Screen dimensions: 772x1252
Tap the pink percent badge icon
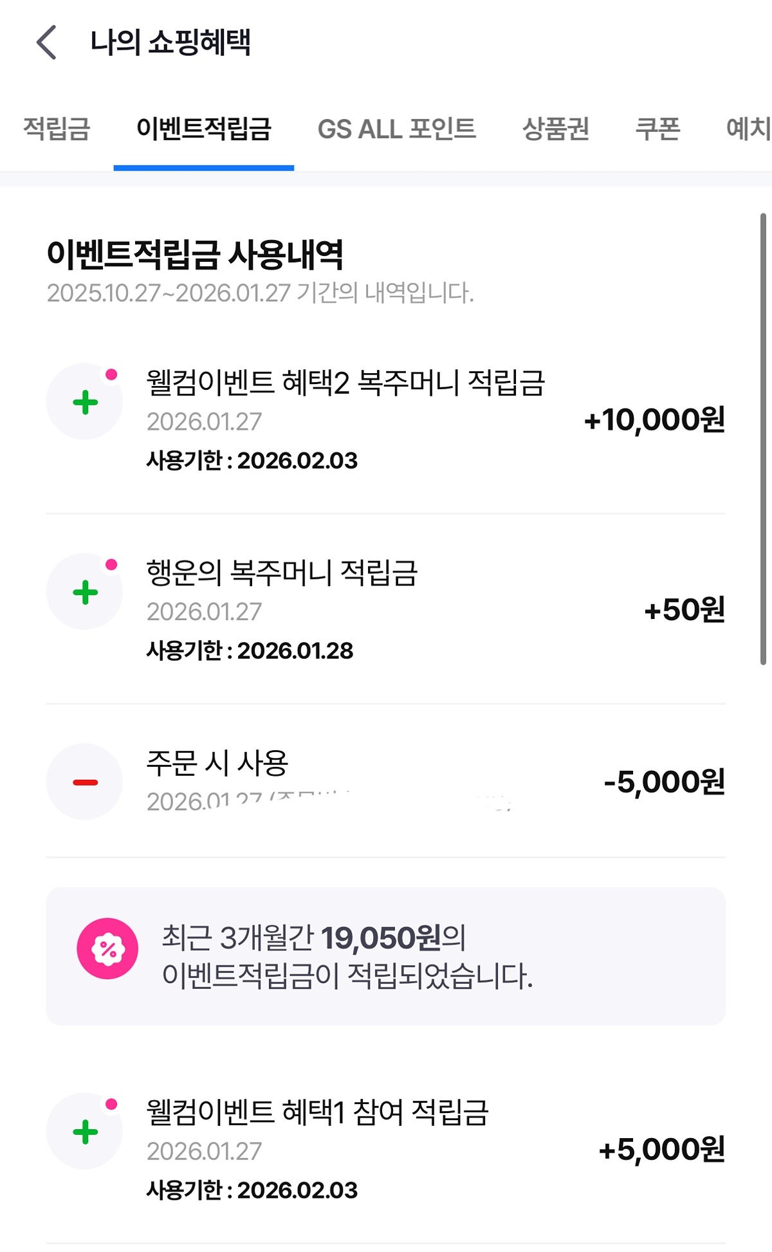point(107,948)
